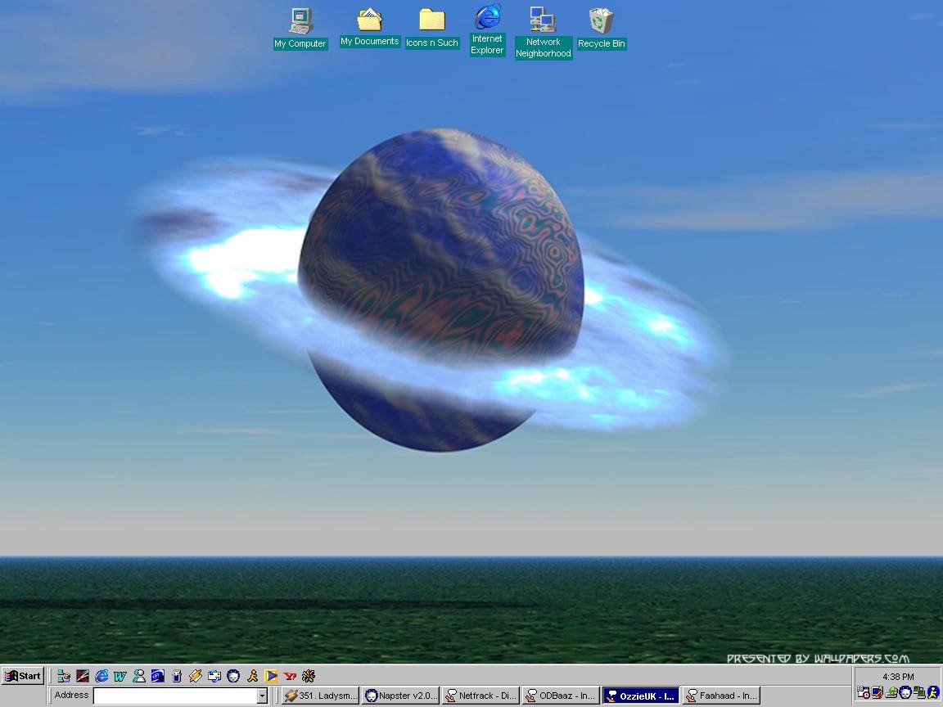
Task: Open the Recycle Bin
Action: [x=601, y=20]
